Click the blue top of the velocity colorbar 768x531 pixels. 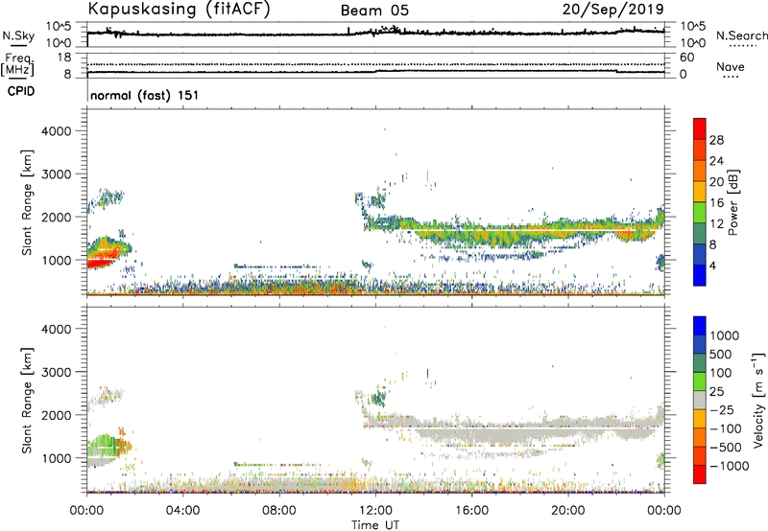(x=700, y=326)
